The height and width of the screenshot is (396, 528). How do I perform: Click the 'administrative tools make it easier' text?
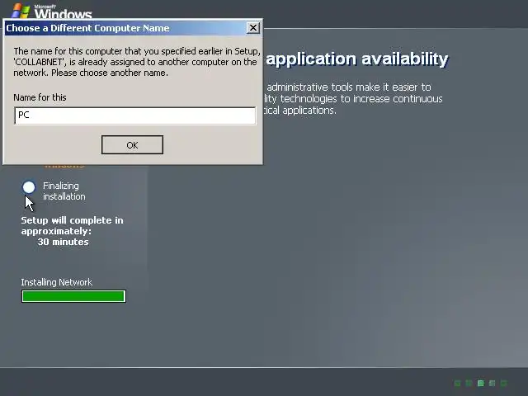[349, 87]
